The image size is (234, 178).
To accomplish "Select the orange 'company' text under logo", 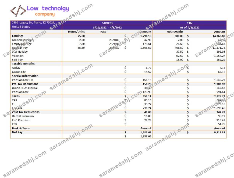I will click(x=45, y=14).
